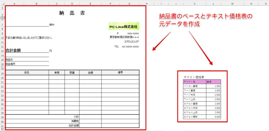
Task: Click the empty 金額 cell in the 小計 row
Action: (x=90, y=117)
